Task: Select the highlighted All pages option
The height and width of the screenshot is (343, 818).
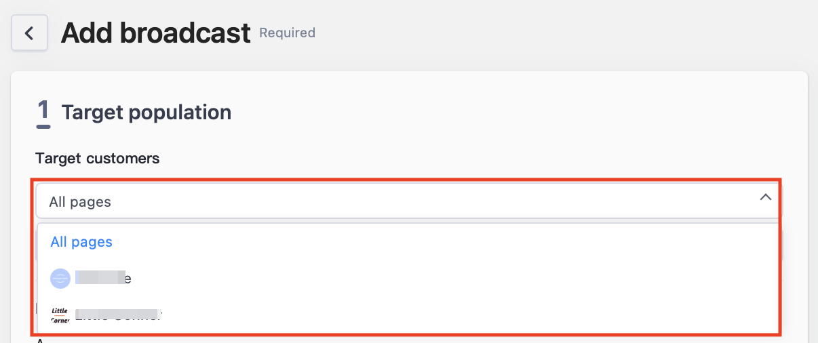Action: pyautogui.click(x=81, y=242)
